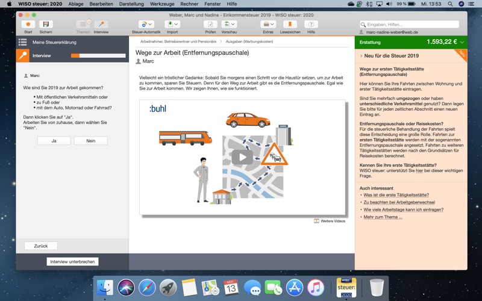Click the Eingaben, Hilfen search field
This screenshot has height=301, width=482.
point(410,24)
